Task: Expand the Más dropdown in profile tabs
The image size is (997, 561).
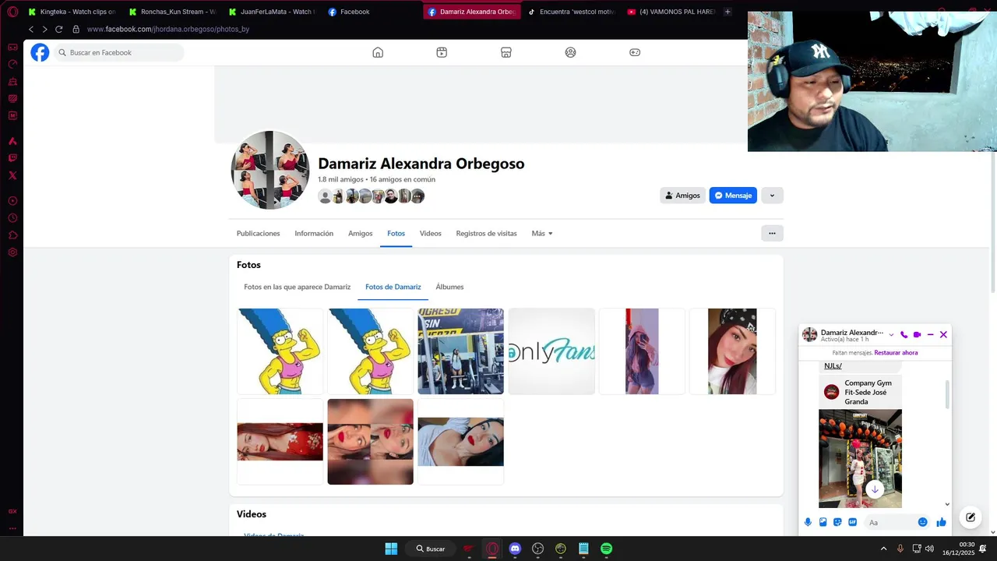Action: click(542, 233)
